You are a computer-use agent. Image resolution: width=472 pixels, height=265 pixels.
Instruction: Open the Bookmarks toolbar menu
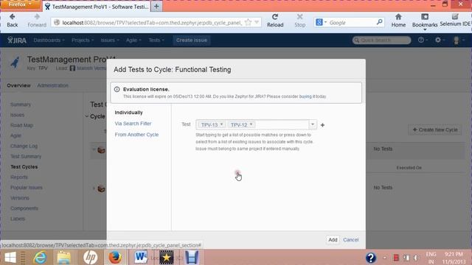click(425, 21)
